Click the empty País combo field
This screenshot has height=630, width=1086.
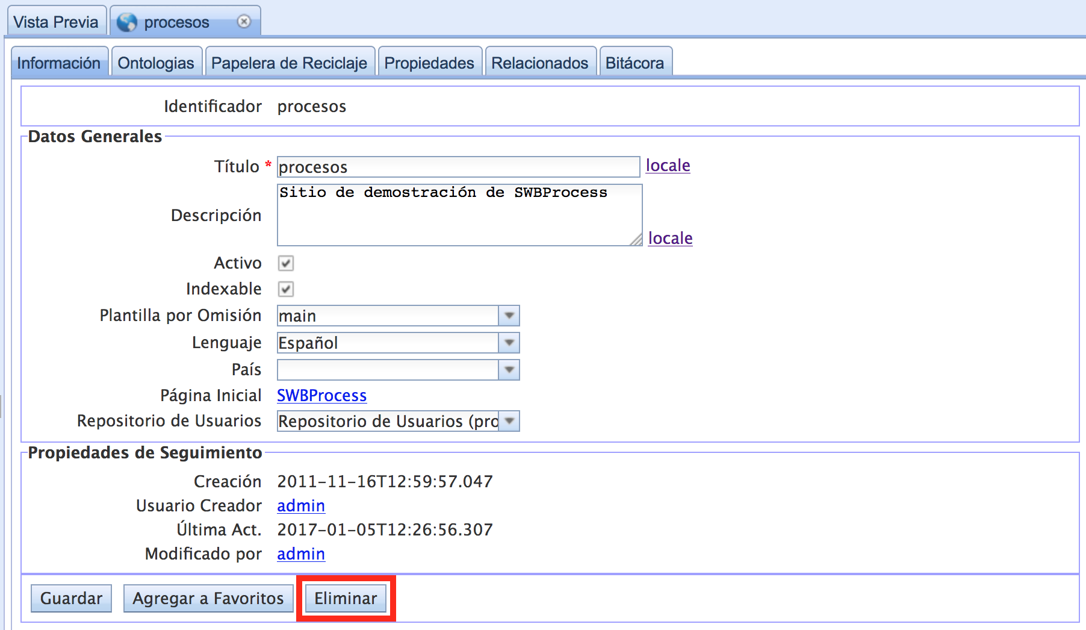click(388, 370)
